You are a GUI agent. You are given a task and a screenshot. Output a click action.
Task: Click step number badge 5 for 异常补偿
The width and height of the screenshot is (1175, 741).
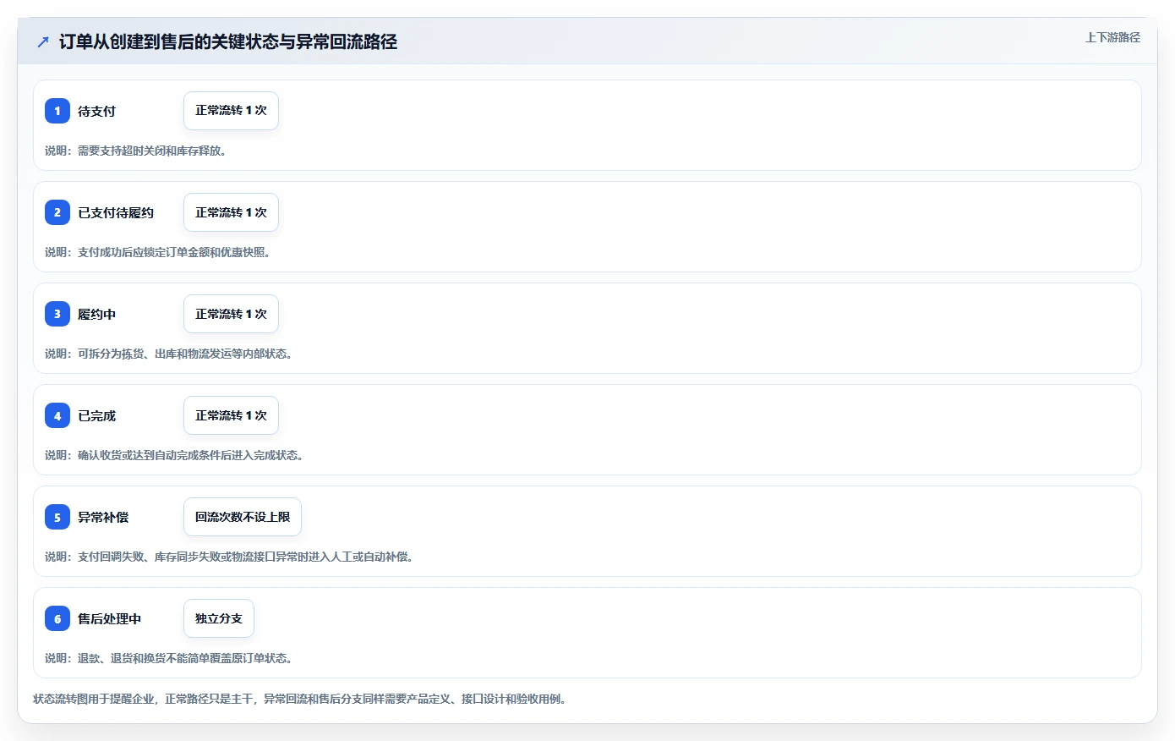point(57,517)
